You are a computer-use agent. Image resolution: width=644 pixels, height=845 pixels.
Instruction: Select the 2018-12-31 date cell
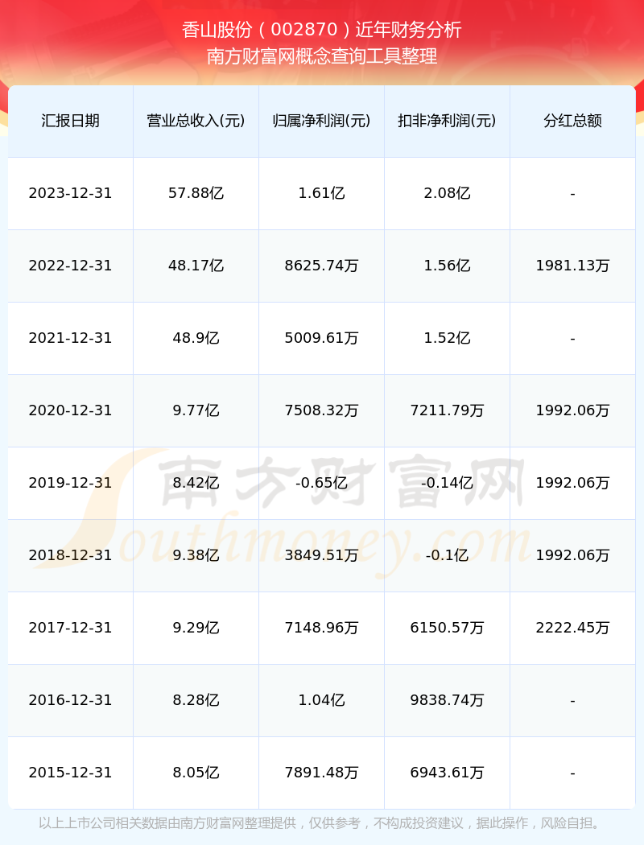point(70,555)
